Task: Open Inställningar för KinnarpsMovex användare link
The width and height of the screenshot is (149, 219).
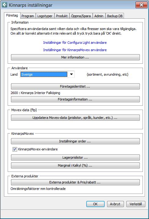Action: [75, 50]
